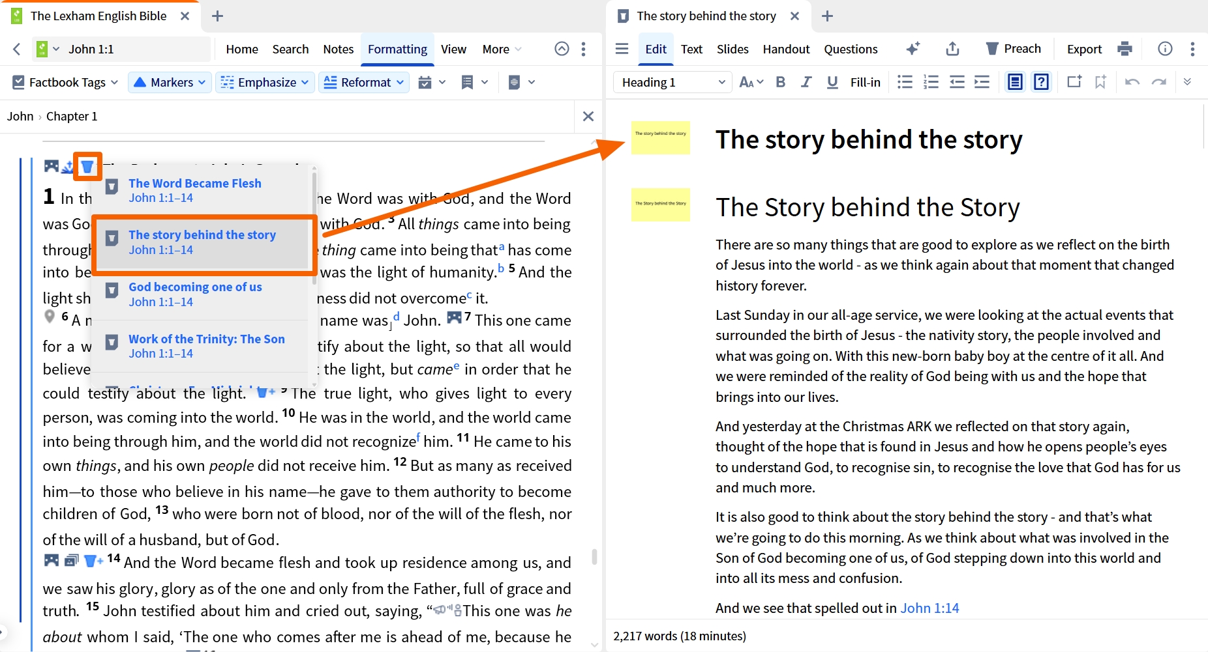Select the Edit tab in sermon panel
The height and width of the screenshot is (652, 1208).
click(656, 49)
